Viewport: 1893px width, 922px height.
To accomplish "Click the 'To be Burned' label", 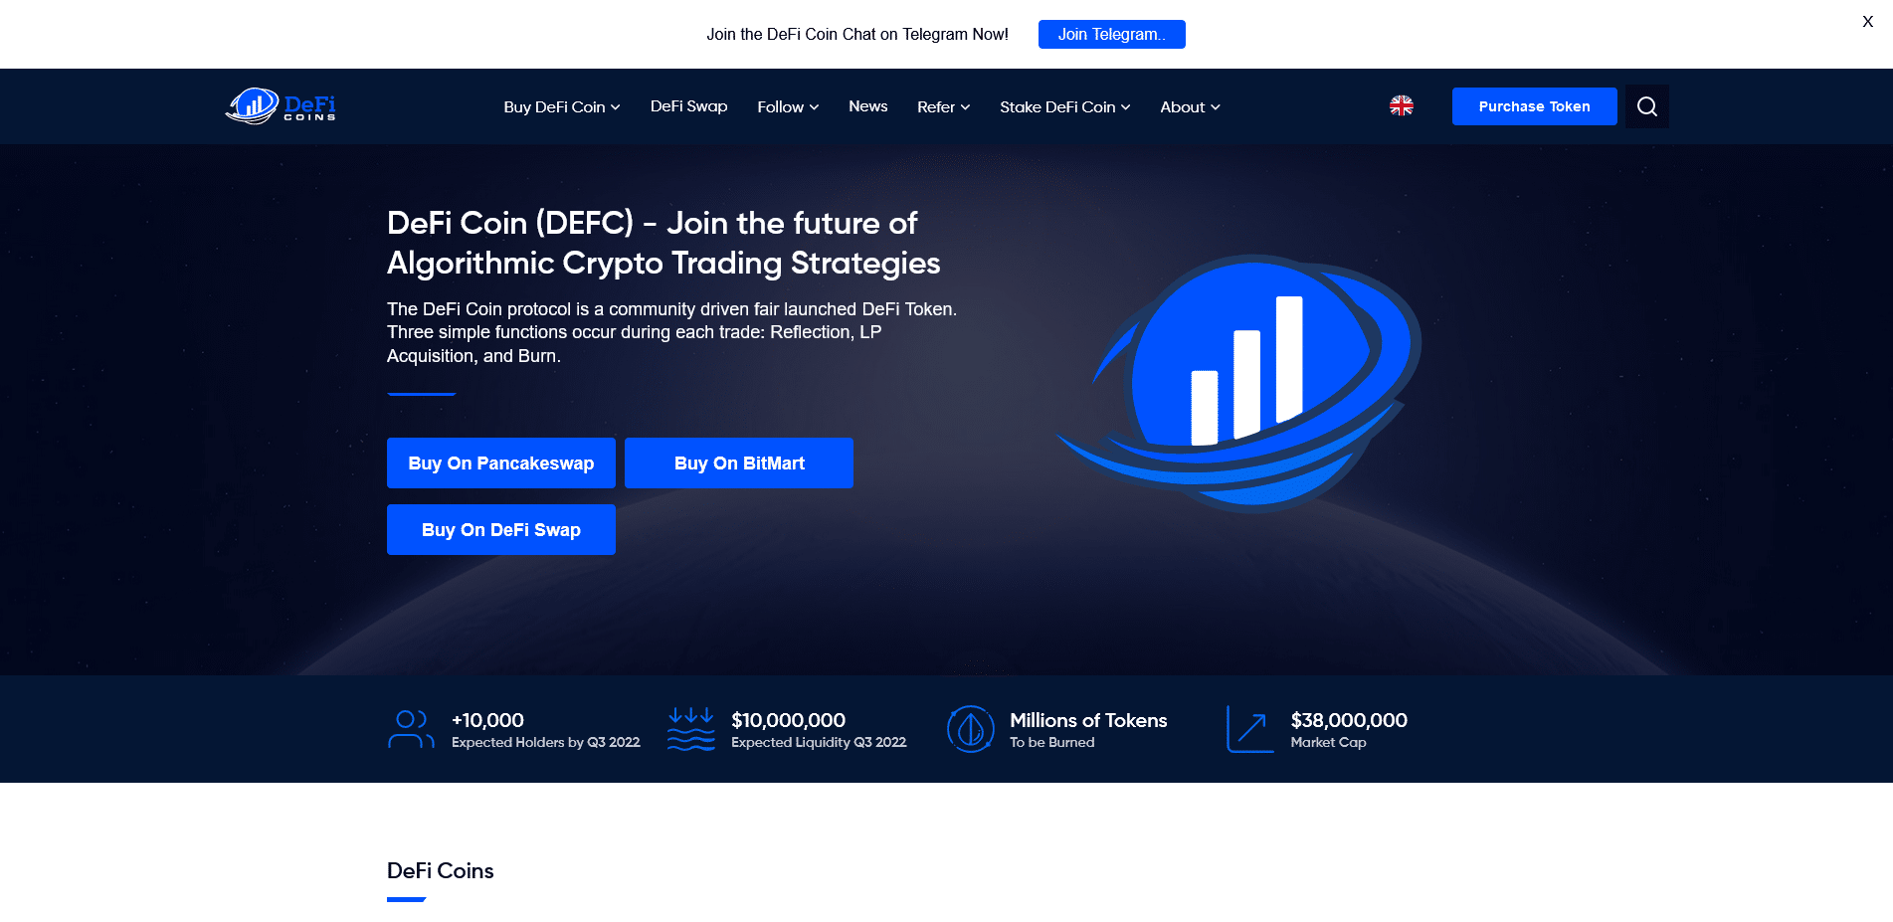I will [x=1051, y=743].
